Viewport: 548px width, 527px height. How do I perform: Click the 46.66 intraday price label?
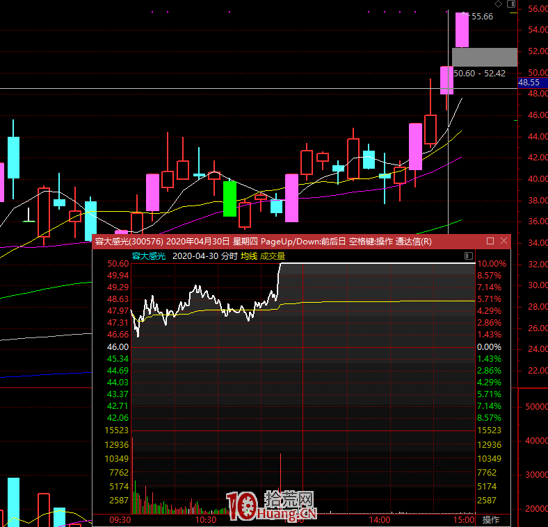coord(118,335)
